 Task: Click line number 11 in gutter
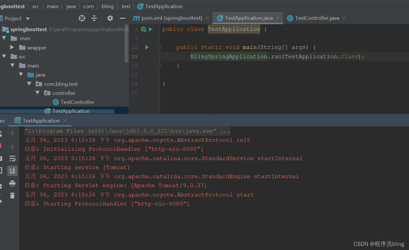click(x=134, y=56)
